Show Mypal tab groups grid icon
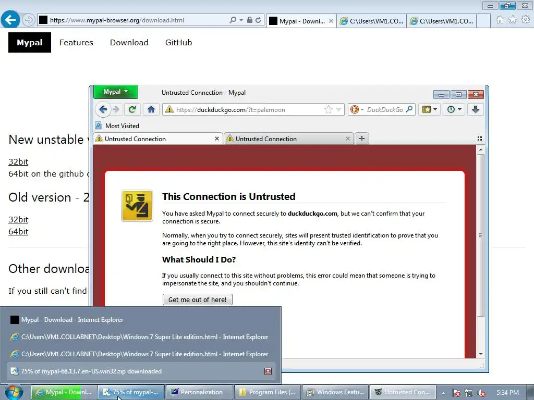The height and width of the screenshot is (400, 534). [x=480, y=139]
